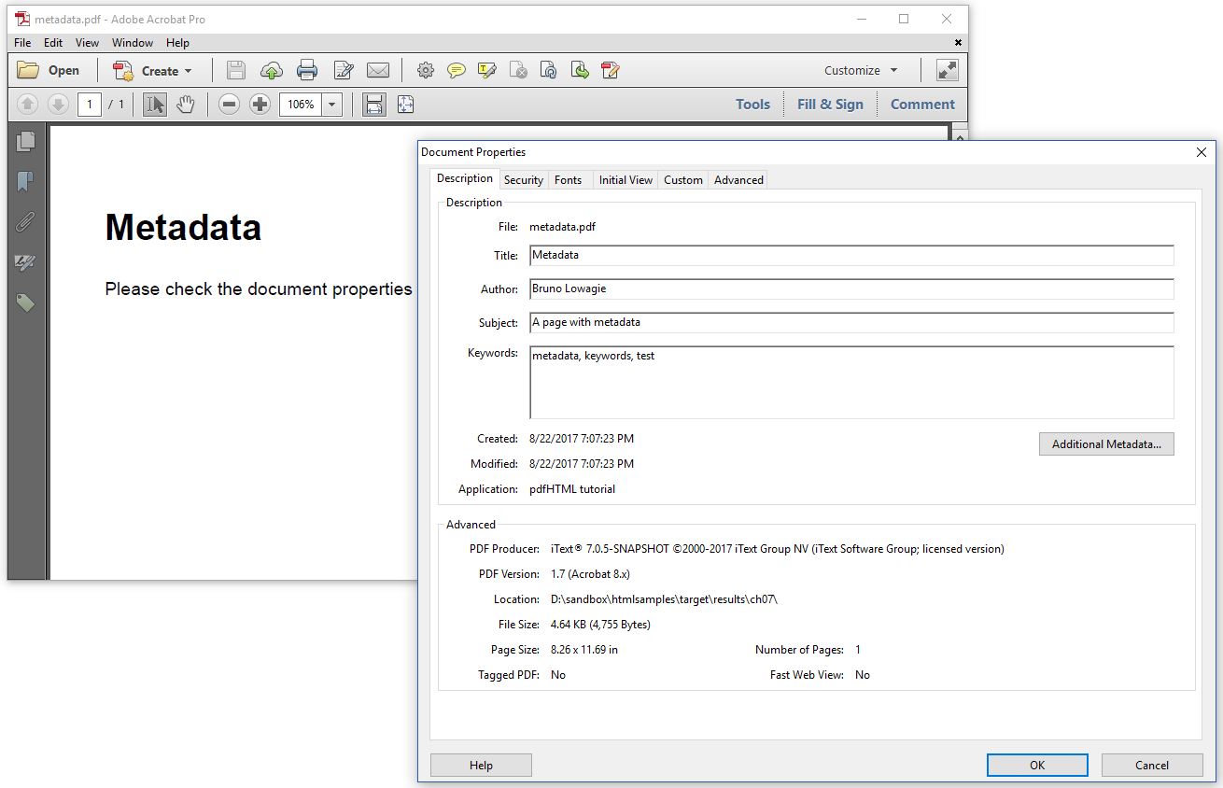Open the Page Thumbnails panel icon
The width and height of the screenshot is (1223, 788).
pos(26,140)
